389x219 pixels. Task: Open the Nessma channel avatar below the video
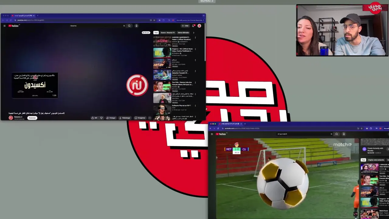11,118
